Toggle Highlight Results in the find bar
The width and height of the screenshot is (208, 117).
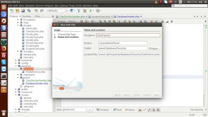154,110
